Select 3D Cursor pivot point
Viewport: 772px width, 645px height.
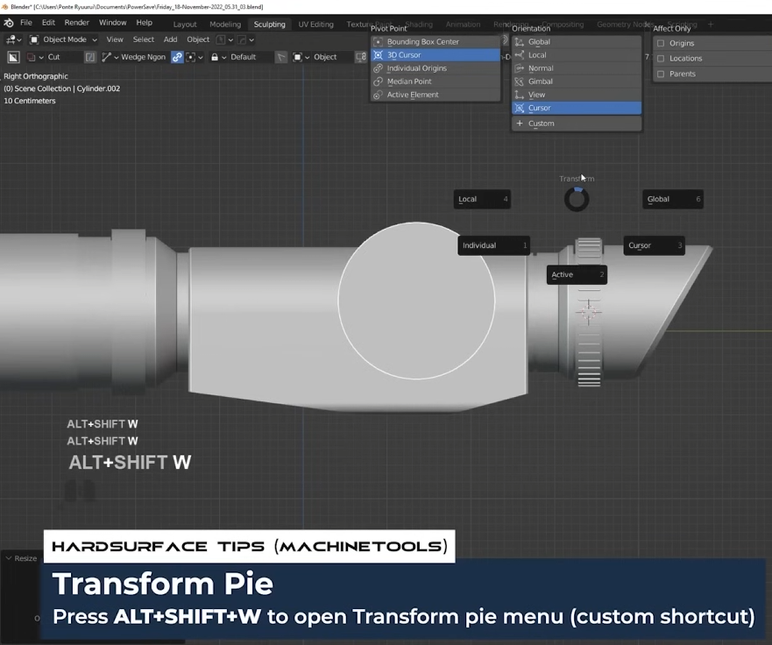436,55
